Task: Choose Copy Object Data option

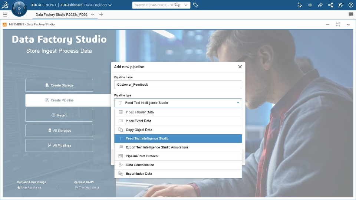Action: coord(178,130)
